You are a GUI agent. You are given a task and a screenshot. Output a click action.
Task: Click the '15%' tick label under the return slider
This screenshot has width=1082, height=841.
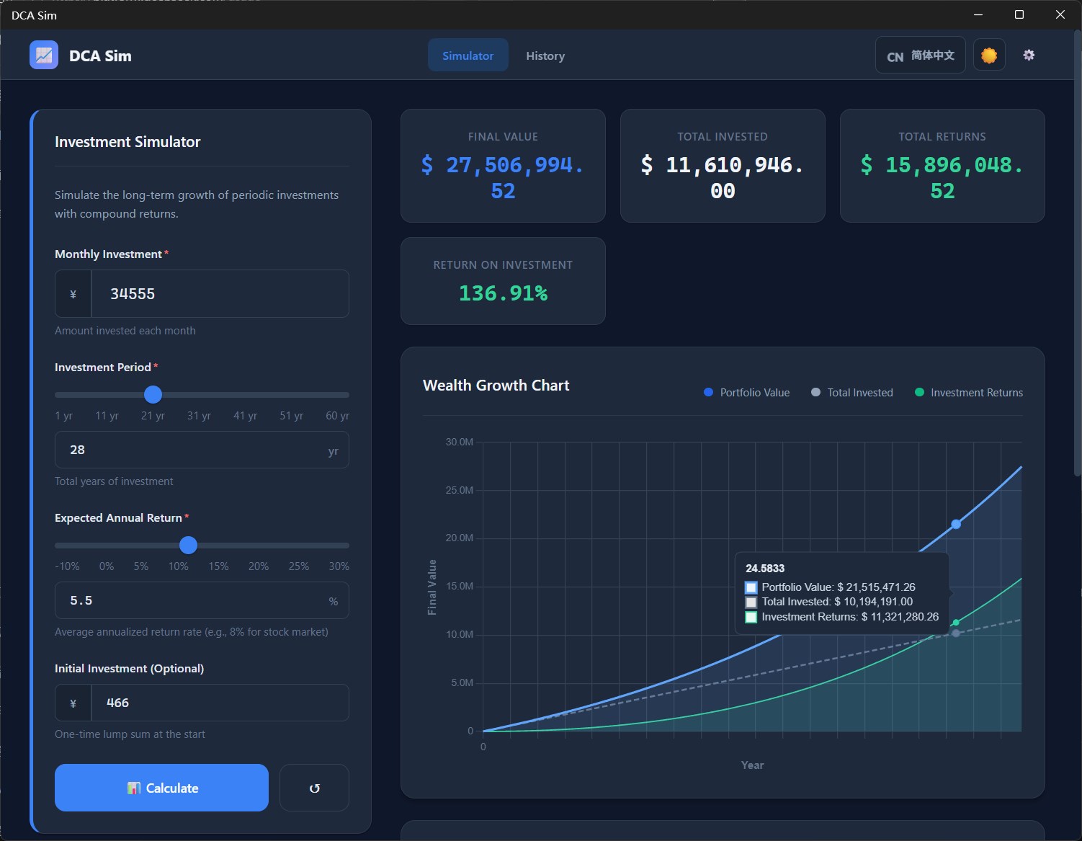tap(218, 566)
